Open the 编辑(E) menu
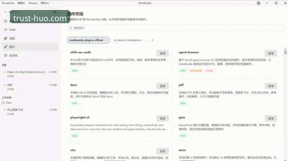This screenshot has width=288, height=161. [x=21, y=3]
